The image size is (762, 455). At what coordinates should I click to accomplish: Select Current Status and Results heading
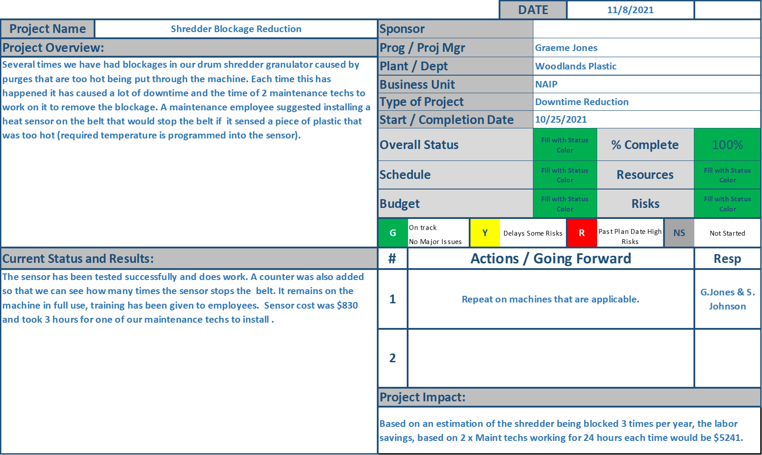(189, 258)
